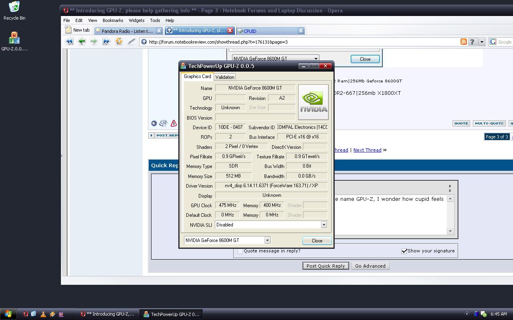Screen dimensions: 513x320
Task: Switch to Validation tab in GPU-Z
Action: point(224,77)
